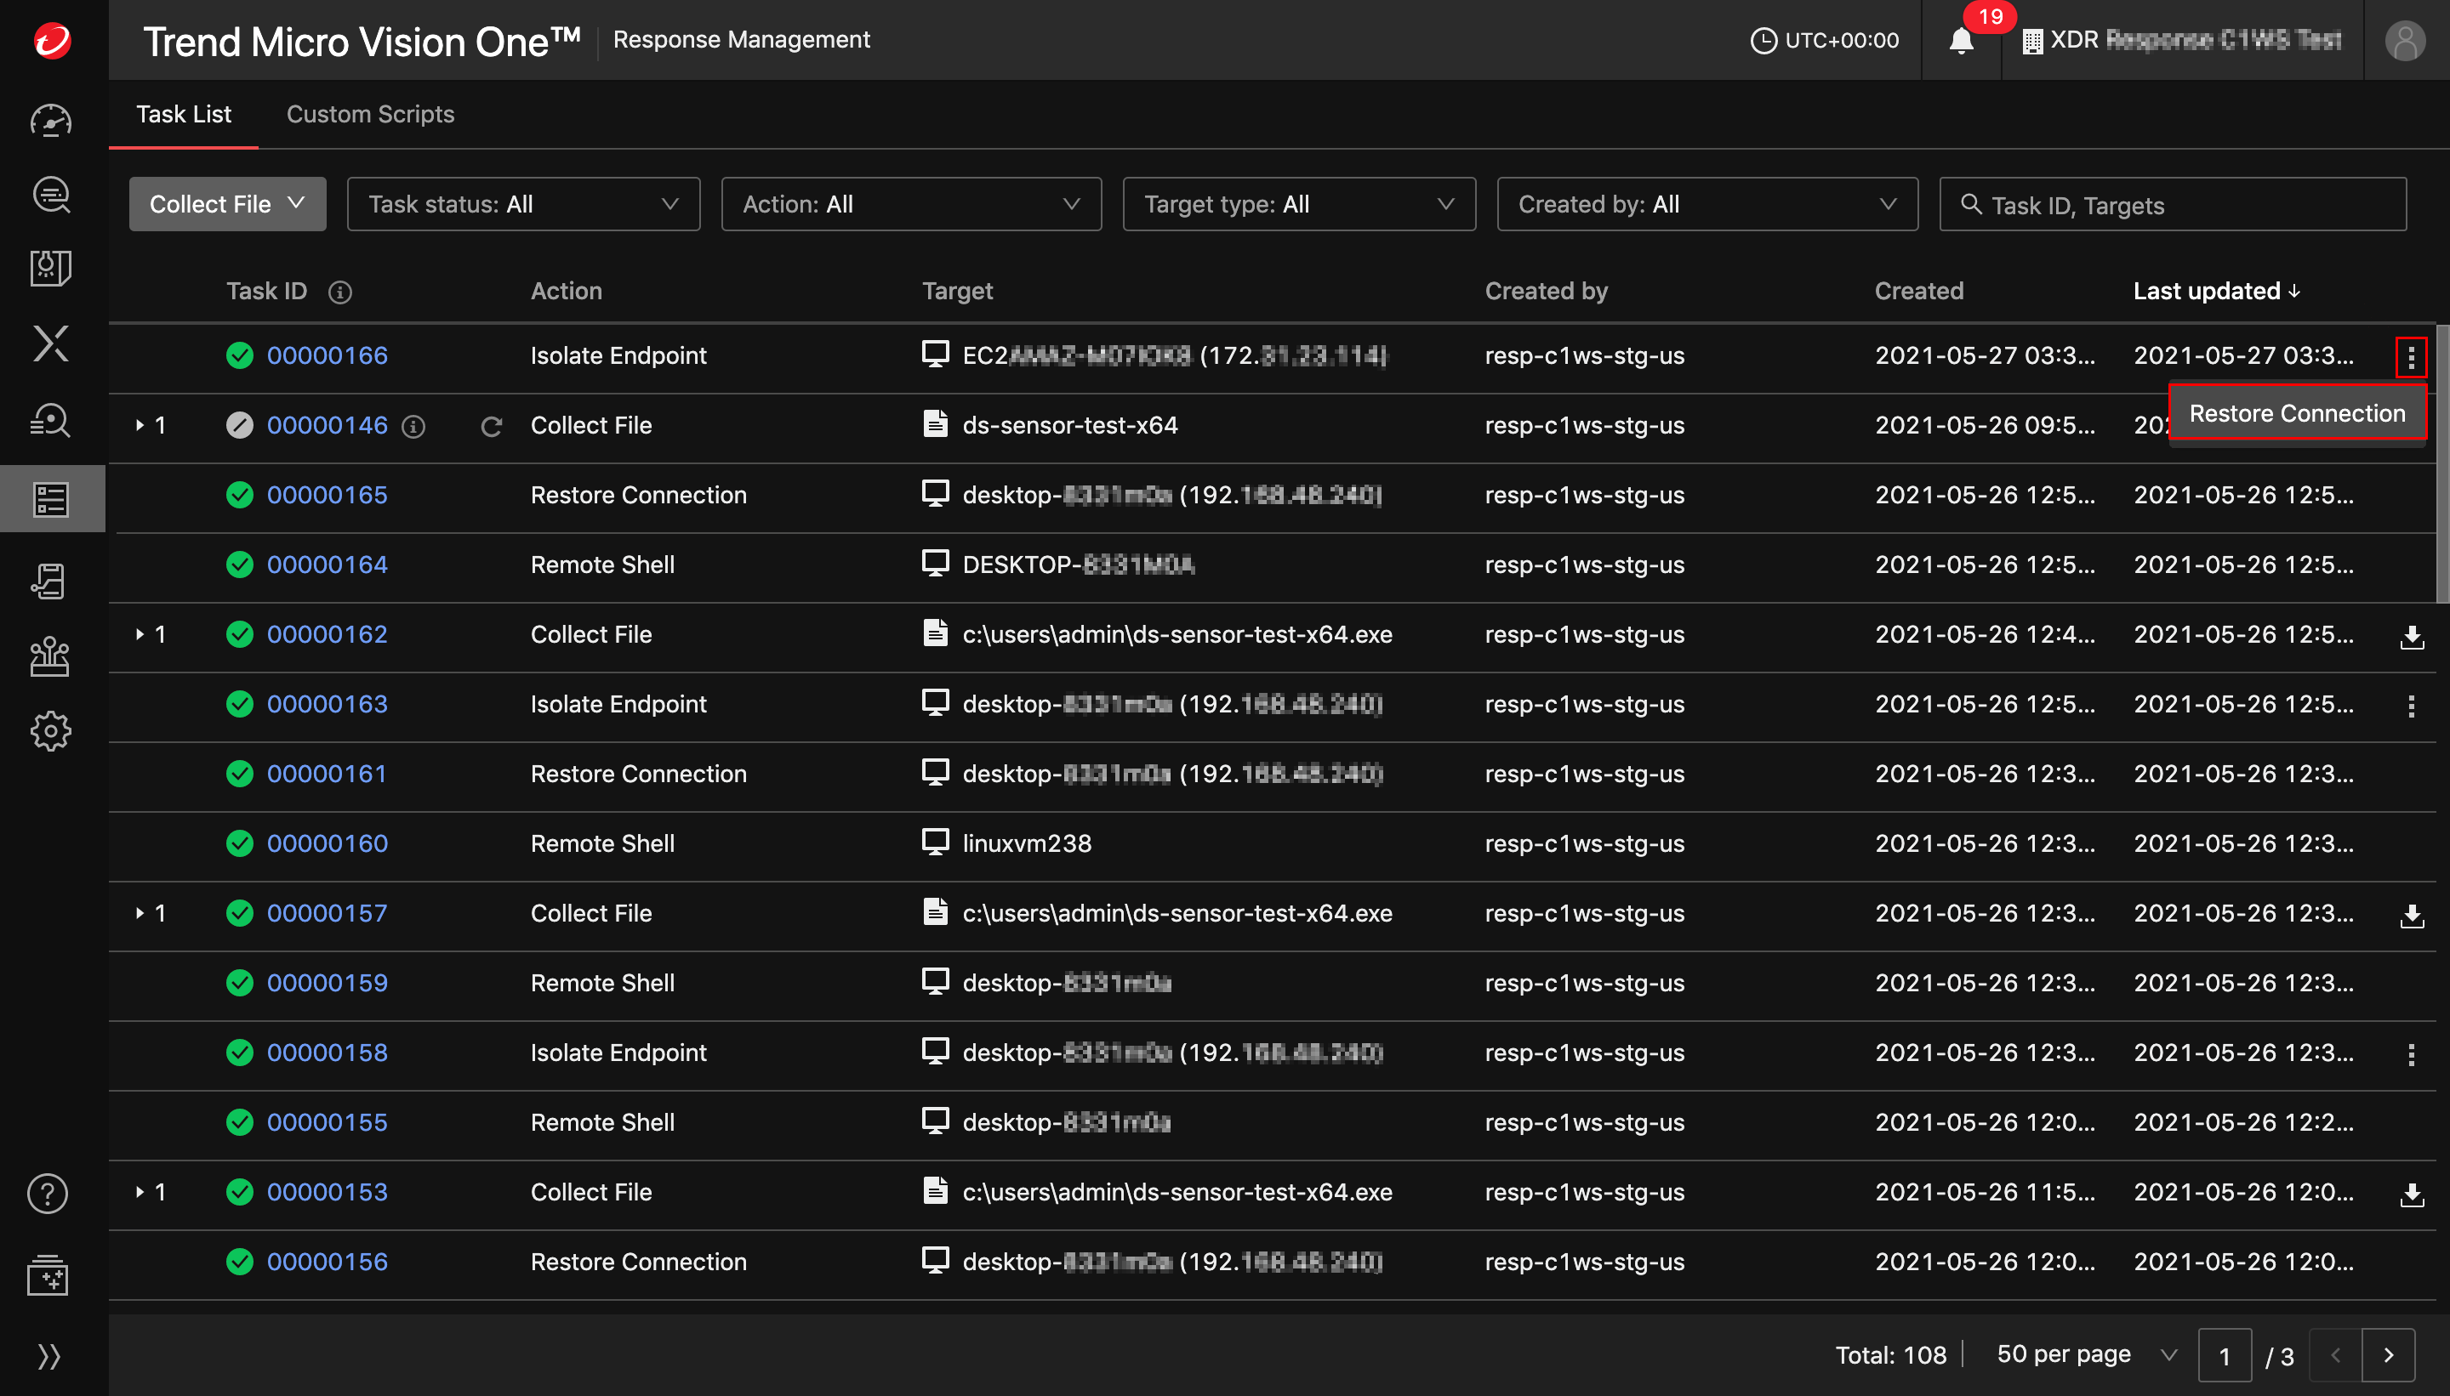Download results for Collect File task 00000162

[x=2412, y=637]
